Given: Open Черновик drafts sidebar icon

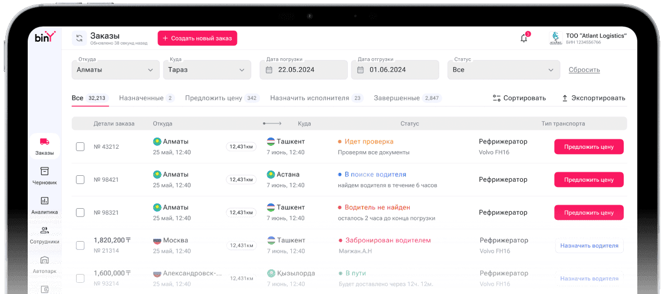Looking at the screenshot, I should click(45, 171).
